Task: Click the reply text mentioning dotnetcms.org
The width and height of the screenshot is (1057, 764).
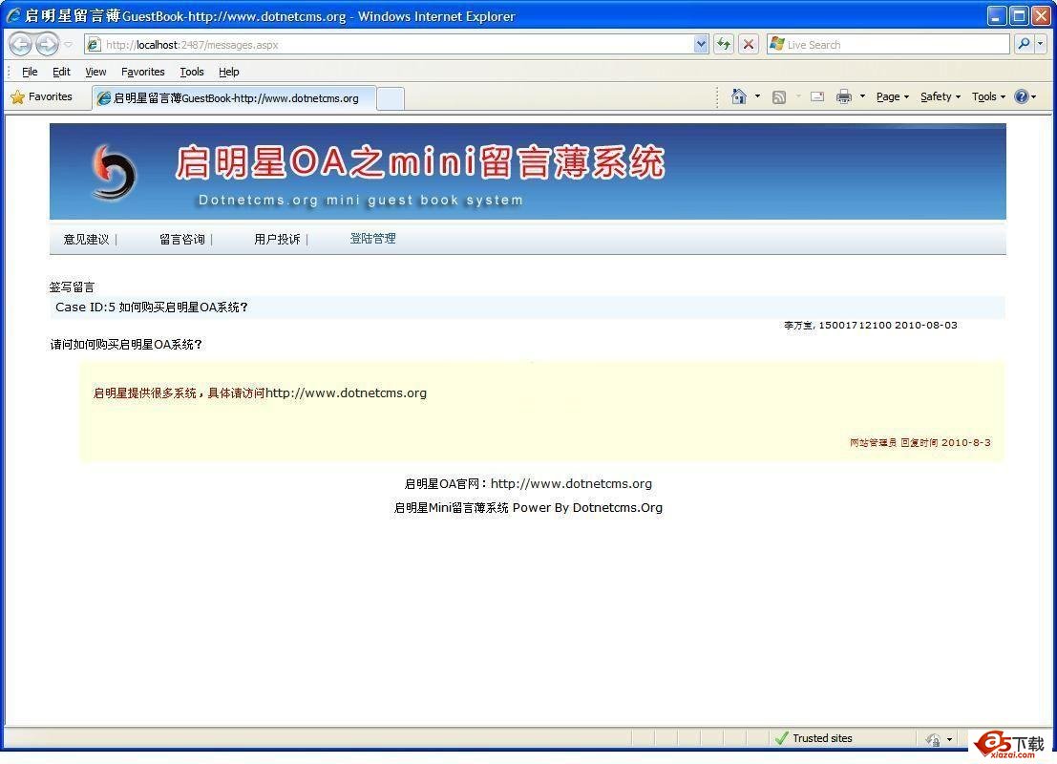Action: pos(260,393)
